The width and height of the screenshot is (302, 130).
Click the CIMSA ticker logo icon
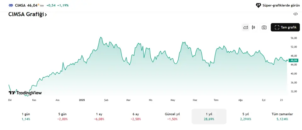(x=11, y=5)
